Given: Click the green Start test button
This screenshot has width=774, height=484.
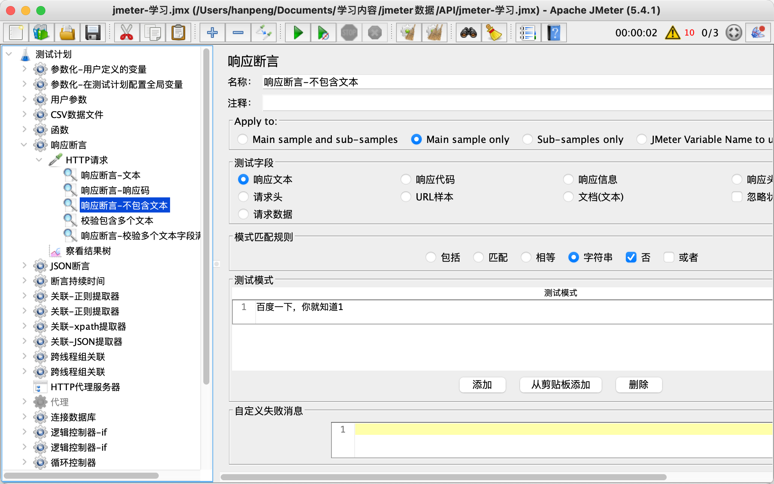Looking at the screenshot, I should tap(298, 33).
